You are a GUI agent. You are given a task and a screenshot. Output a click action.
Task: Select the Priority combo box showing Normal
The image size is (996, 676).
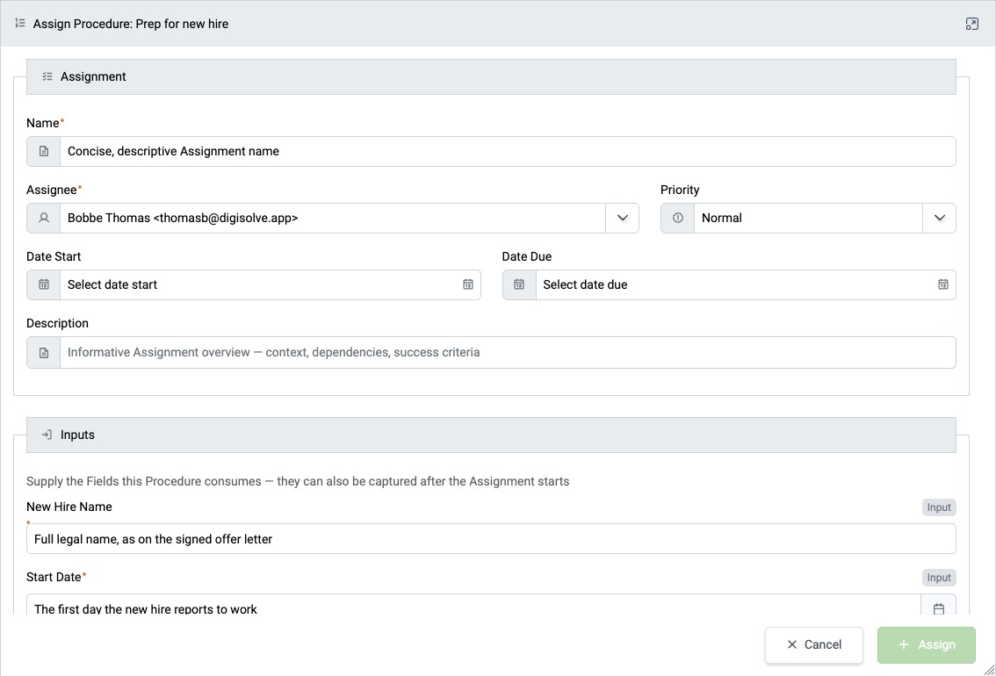808,219
